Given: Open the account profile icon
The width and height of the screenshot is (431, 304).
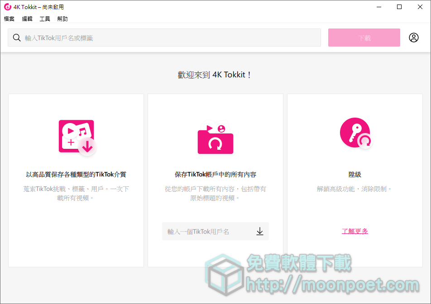Looking at the screenshot, I should tap(413, 38).
